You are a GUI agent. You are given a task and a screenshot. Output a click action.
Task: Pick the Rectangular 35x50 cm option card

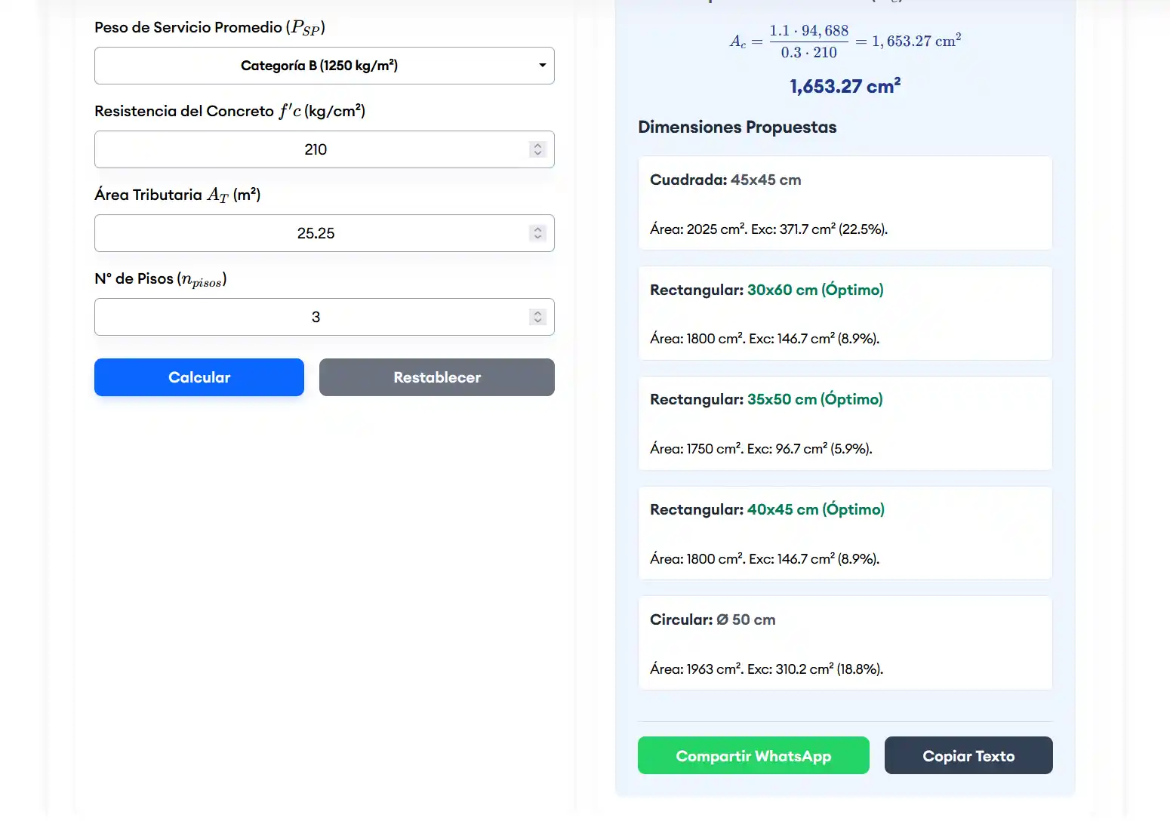[x=845, y=423]
